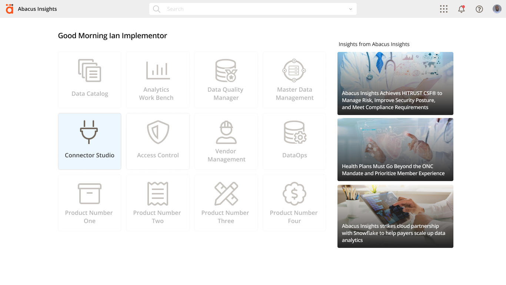Click the Data Catalog label
The width and height of the screenshot is (506, 285).
90,94
